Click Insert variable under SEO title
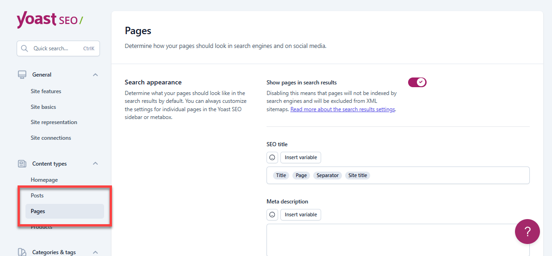The width and height of the screenshot is (552, 256). pos(301,157)
